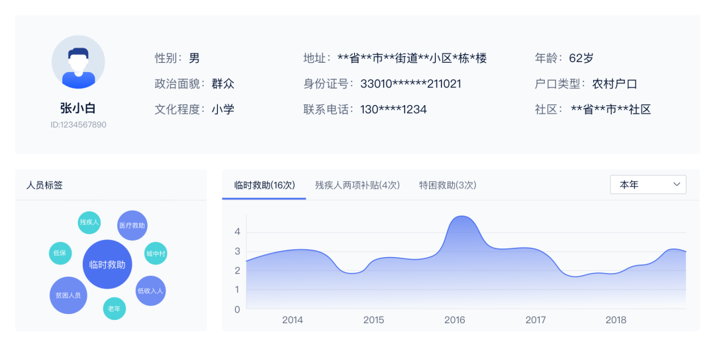The height and width of the screenshot is (347, 715).
Task: Switch to 临时救助(16次) tab
Action: coord(264,185)
